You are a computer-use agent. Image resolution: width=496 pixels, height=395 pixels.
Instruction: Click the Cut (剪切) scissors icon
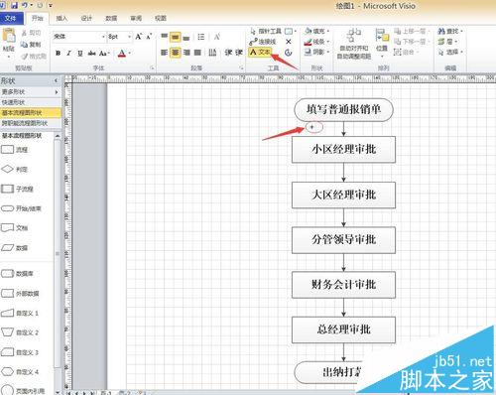[25, 33]
